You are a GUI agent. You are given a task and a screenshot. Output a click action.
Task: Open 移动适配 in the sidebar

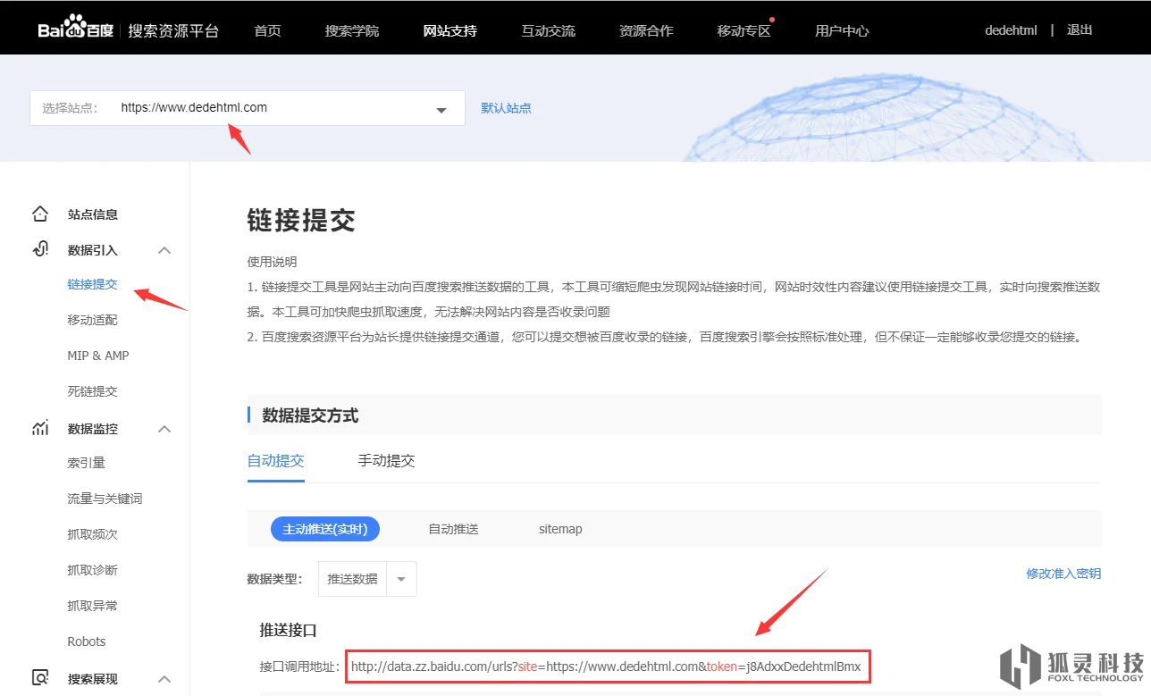93,320
